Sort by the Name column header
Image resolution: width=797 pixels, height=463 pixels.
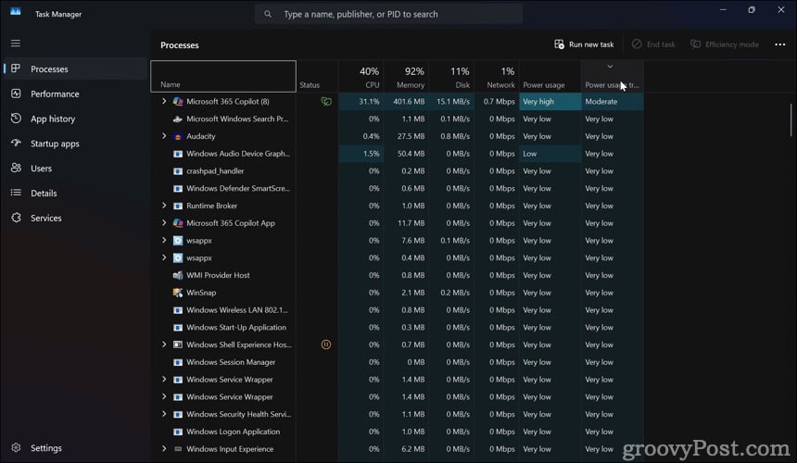[x=223, y=76]
